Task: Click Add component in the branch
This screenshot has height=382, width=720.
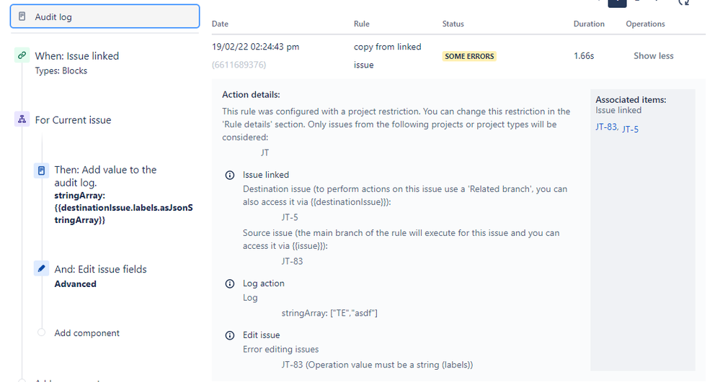Action: click(x=86, y=333)
